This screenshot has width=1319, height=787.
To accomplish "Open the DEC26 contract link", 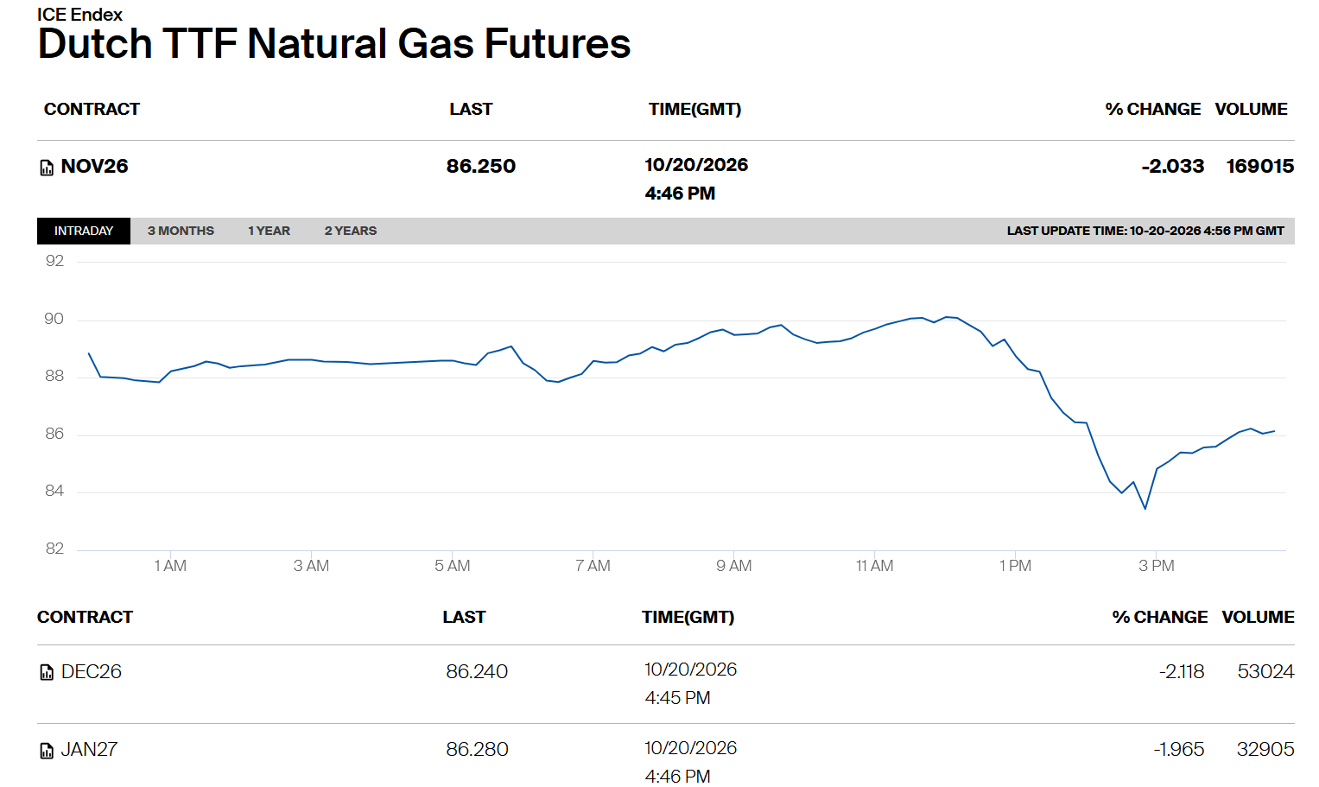I will click(92, 671).
